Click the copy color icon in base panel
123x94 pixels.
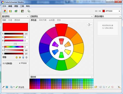[11, 87]
